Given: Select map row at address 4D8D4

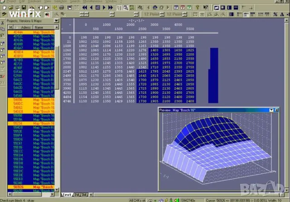Looking at the screenshot, I should [31, 52].
